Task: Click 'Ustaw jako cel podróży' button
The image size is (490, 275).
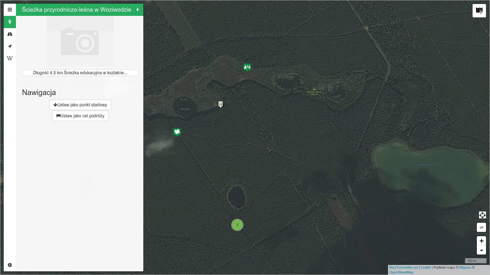Action: click(80, 116)
